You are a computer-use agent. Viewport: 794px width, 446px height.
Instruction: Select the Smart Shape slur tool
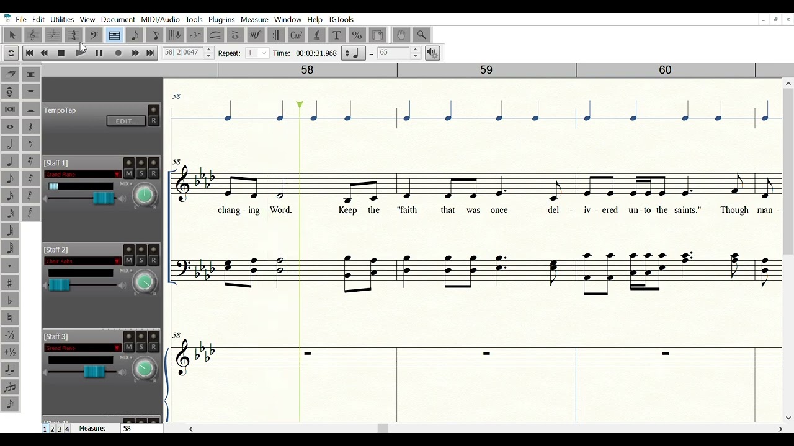215,35
